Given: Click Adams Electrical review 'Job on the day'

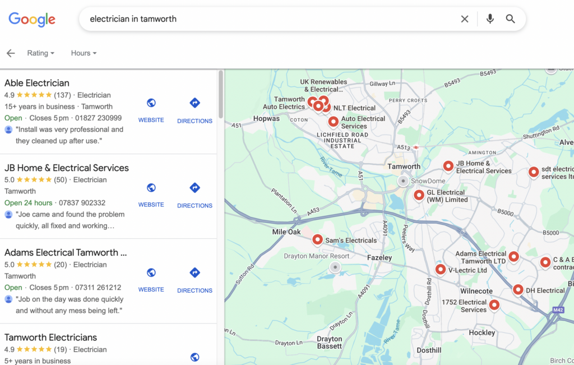Looking at the screenshot, I should pyautogui.click(x=70, y=305).
